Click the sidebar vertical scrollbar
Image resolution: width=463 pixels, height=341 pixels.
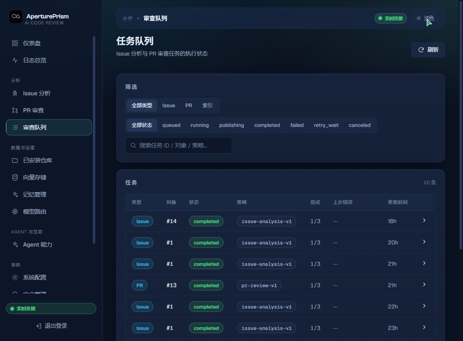coord(94,140)
